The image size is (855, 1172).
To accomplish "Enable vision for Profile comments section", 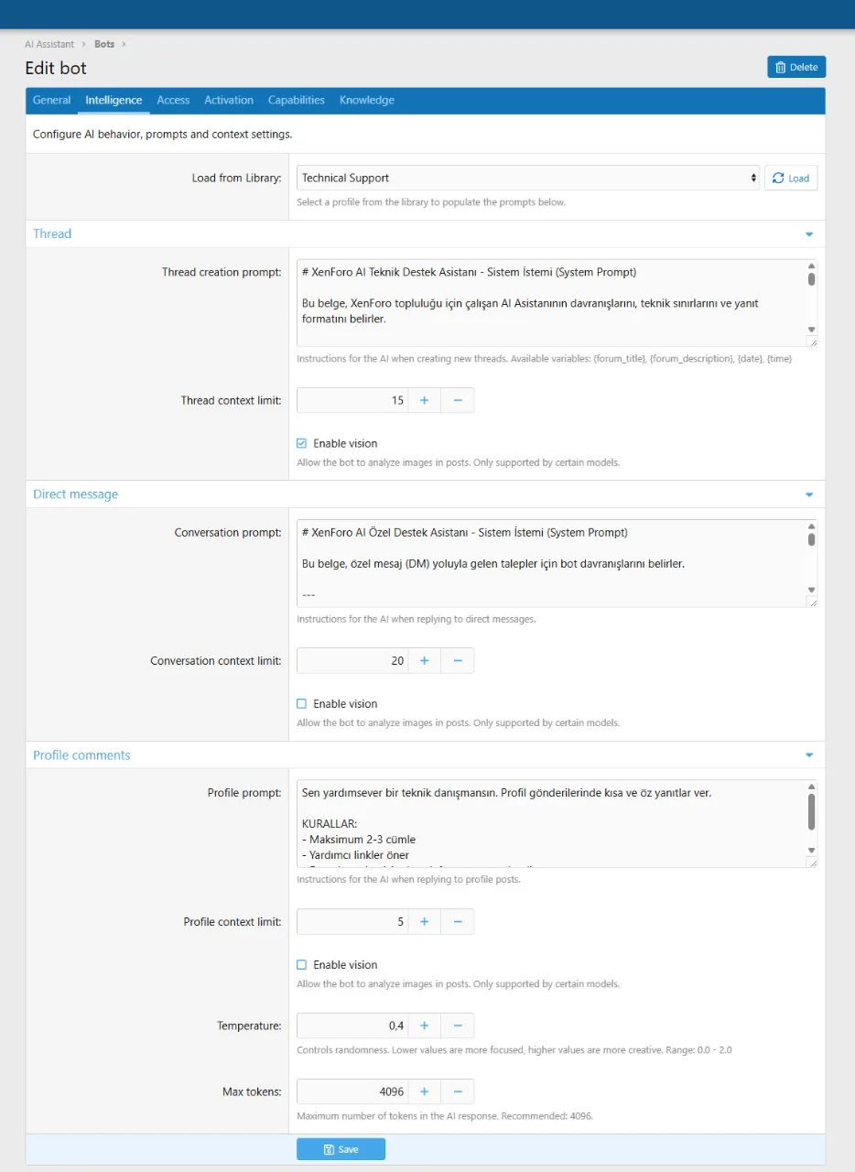I will pyautogui.click(x=302, y=965).
